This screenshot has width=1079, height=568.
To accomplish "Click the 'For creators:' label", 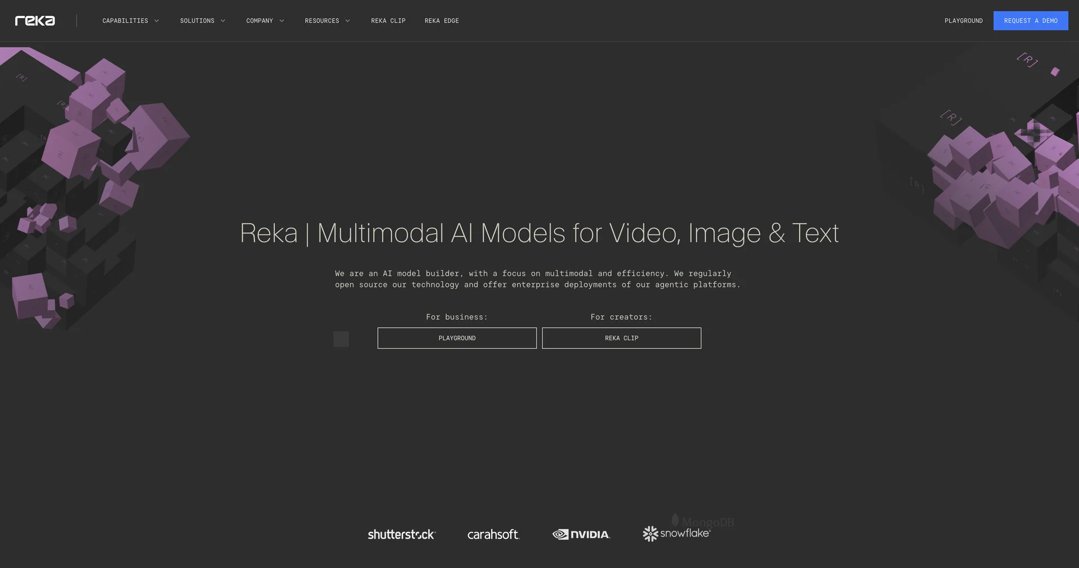I will (x=622, y=317).
